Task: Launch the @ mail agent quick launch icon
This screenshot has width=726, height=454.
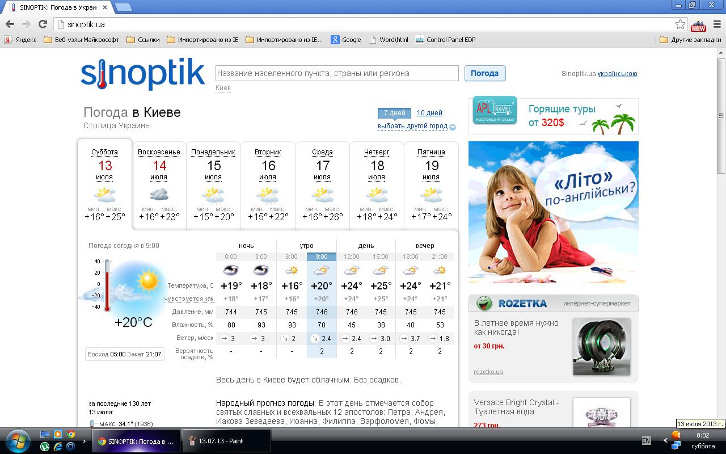Action: pyautogui.click(x=71, y=447)
